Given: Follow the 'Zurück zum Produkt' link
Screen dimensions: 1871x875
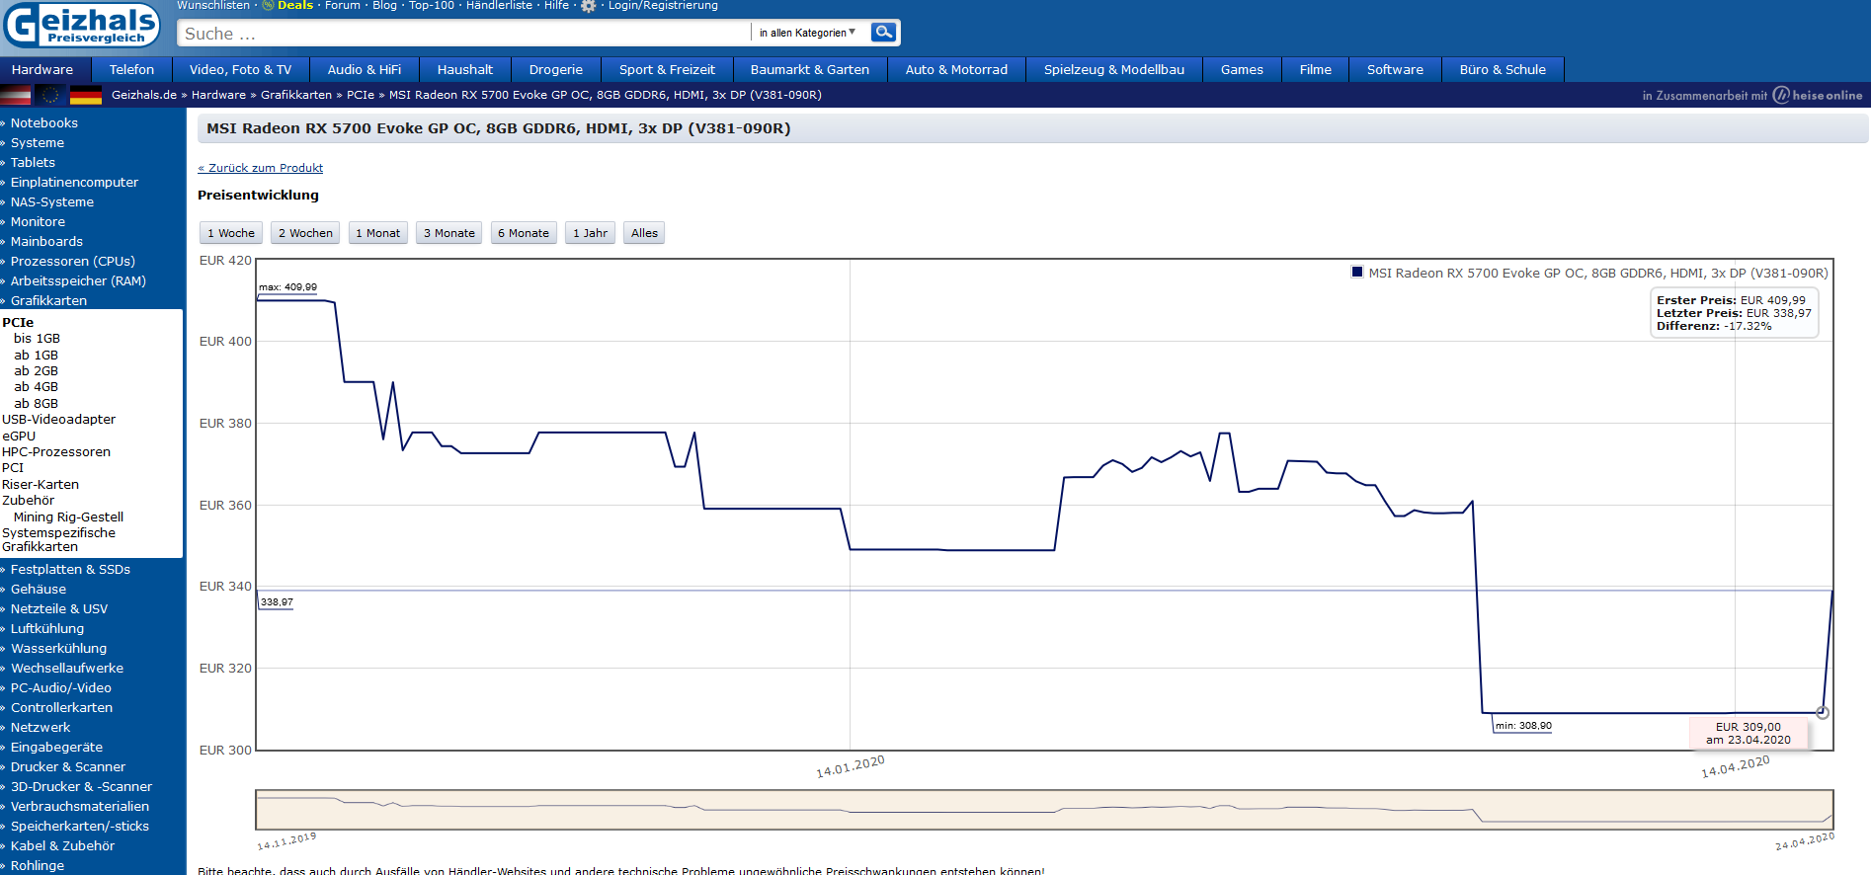Looking at the screenshot, I should click(x=261, y=168).
